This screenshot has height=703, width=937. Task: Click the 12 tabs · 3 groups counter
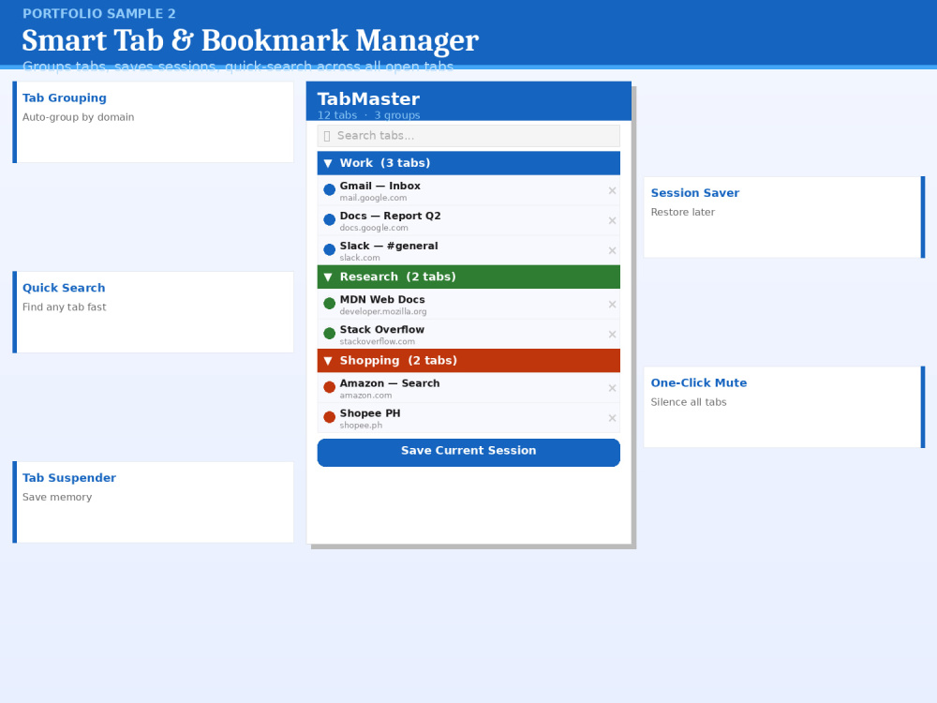tap(368, 114)
